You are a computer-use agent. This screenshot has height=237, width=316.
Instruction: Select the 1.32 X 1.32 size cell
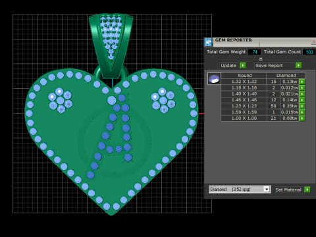coord(244,82)
